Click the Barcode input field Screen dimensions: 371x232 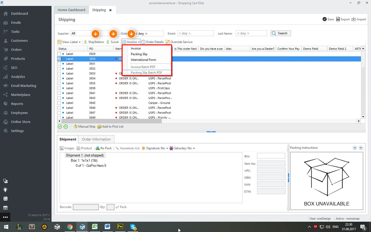[x=86, y=207]
